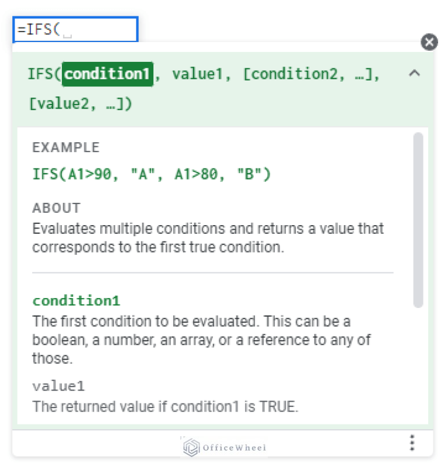Click the [condition2, …] optional argument
Image resolution: width=448 pixels, height=470 pixels.
coord(311,74)
